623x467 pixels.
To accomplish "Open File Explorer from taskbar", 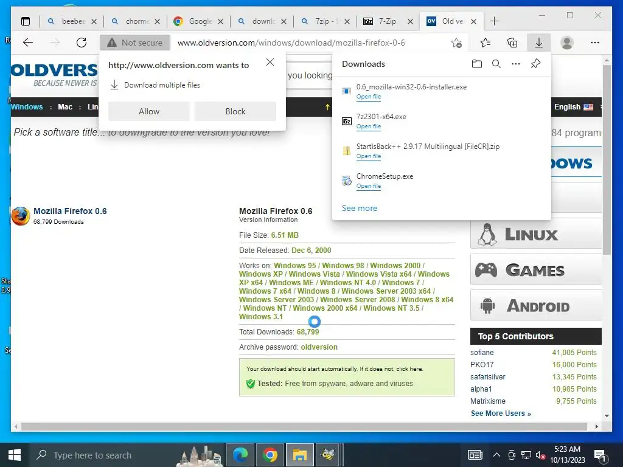I will 299,455.
